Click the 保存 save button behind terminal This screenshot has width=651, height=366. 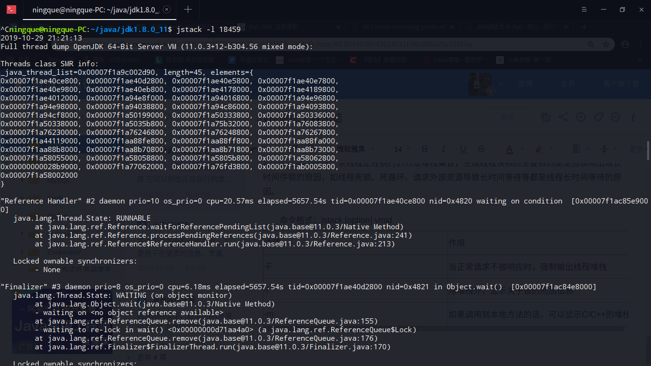pyautogui.click(x=508, y=117)
